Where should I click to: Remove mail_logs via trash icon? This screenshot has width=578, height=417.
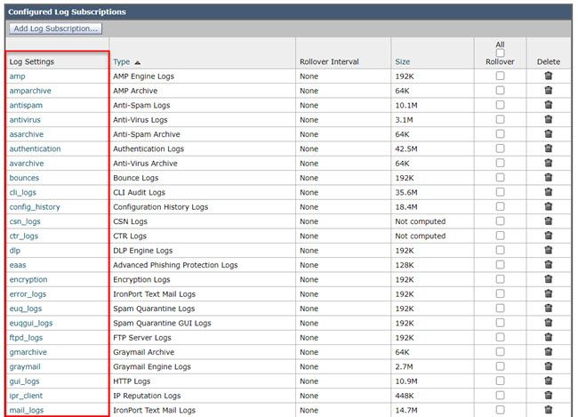tap(548, 410)
